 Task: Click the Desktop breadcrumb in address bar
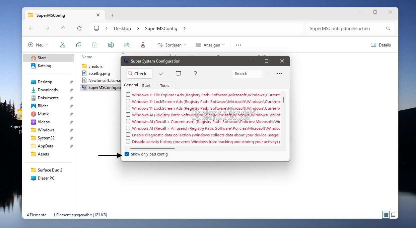coord(122,28)
